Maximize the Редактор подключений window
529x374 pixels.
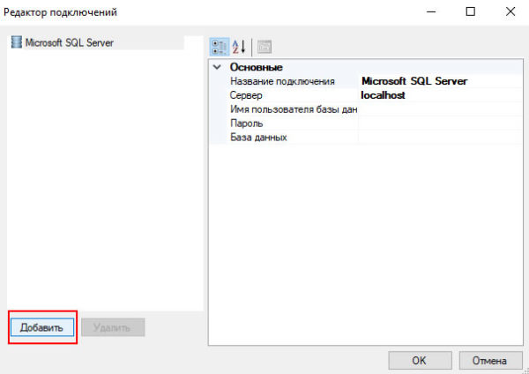(470, 11)
